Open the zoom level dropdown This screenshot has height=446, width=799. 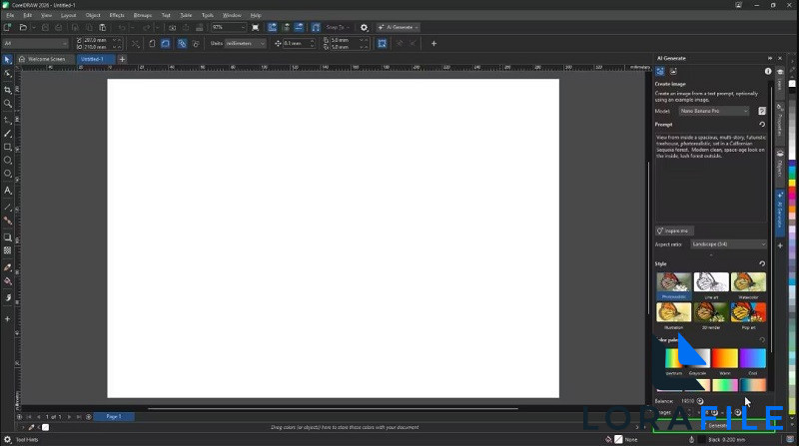[243, 28]
